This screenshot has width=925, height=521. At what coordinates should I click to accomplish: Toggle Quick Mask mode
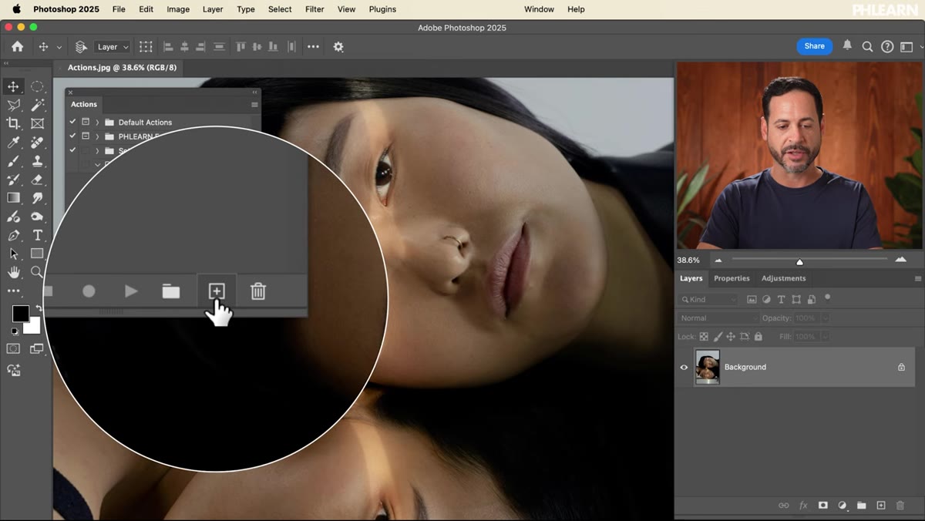(x=13, y=349)
